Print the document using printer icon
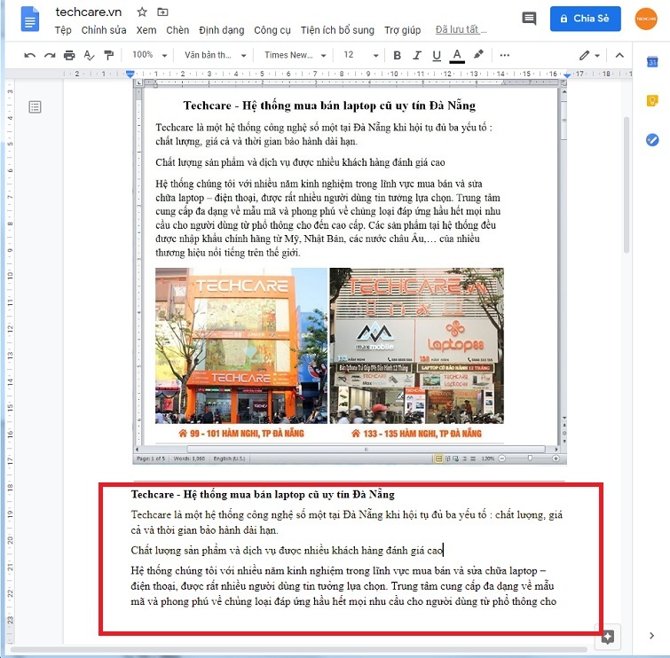 point(69,55)
